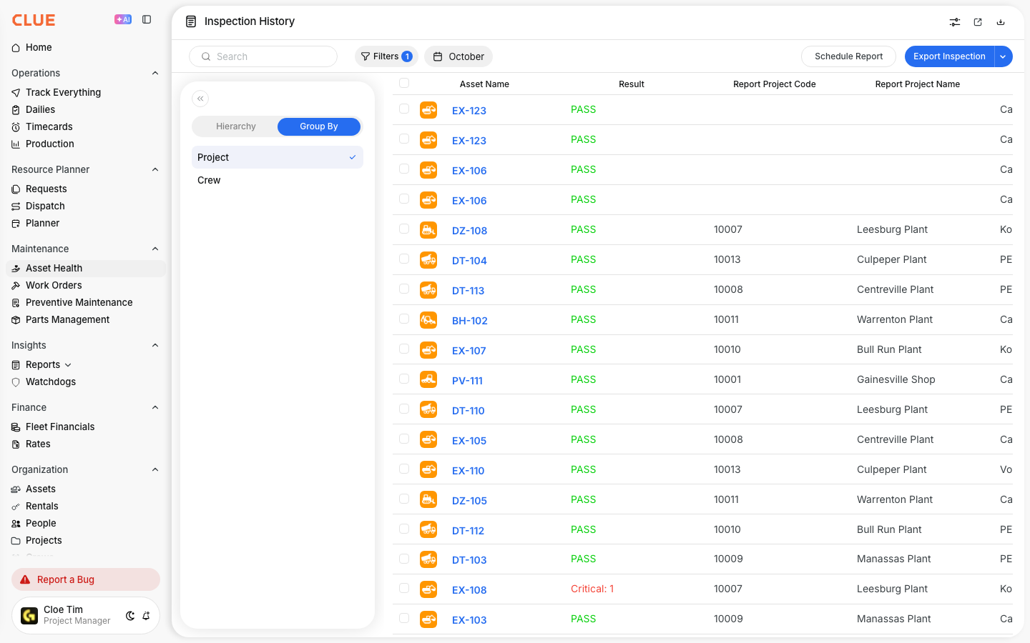This screenshot has height=643, width=1030.
Task: Toggle the select-all checkbox in table header
Action: pyautogui.click(x=404, y=84)
